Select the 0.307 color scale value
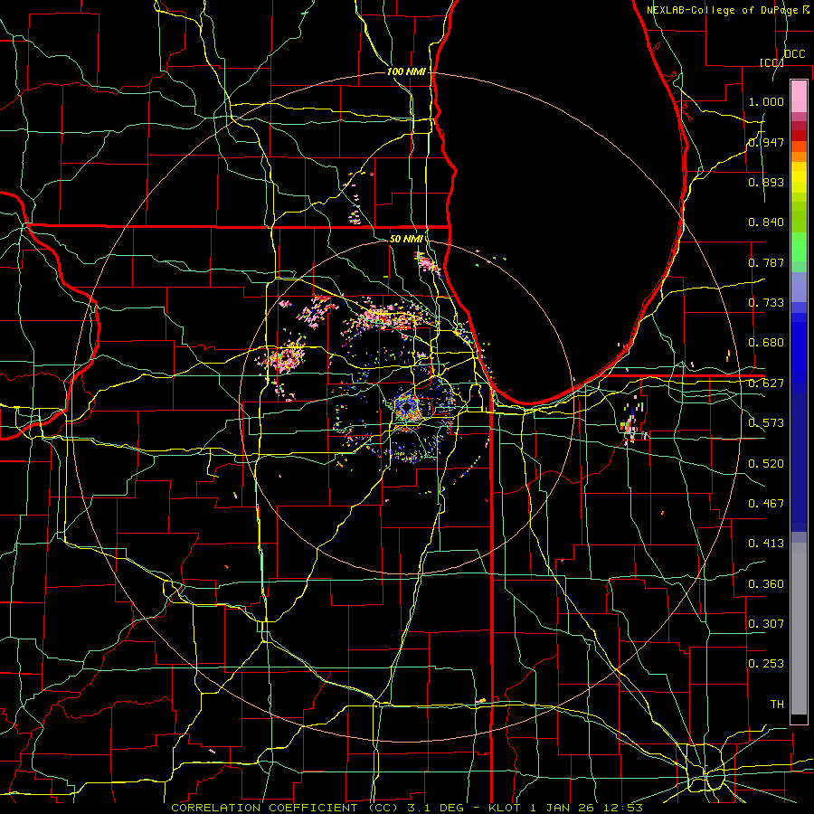 [766, 624]
